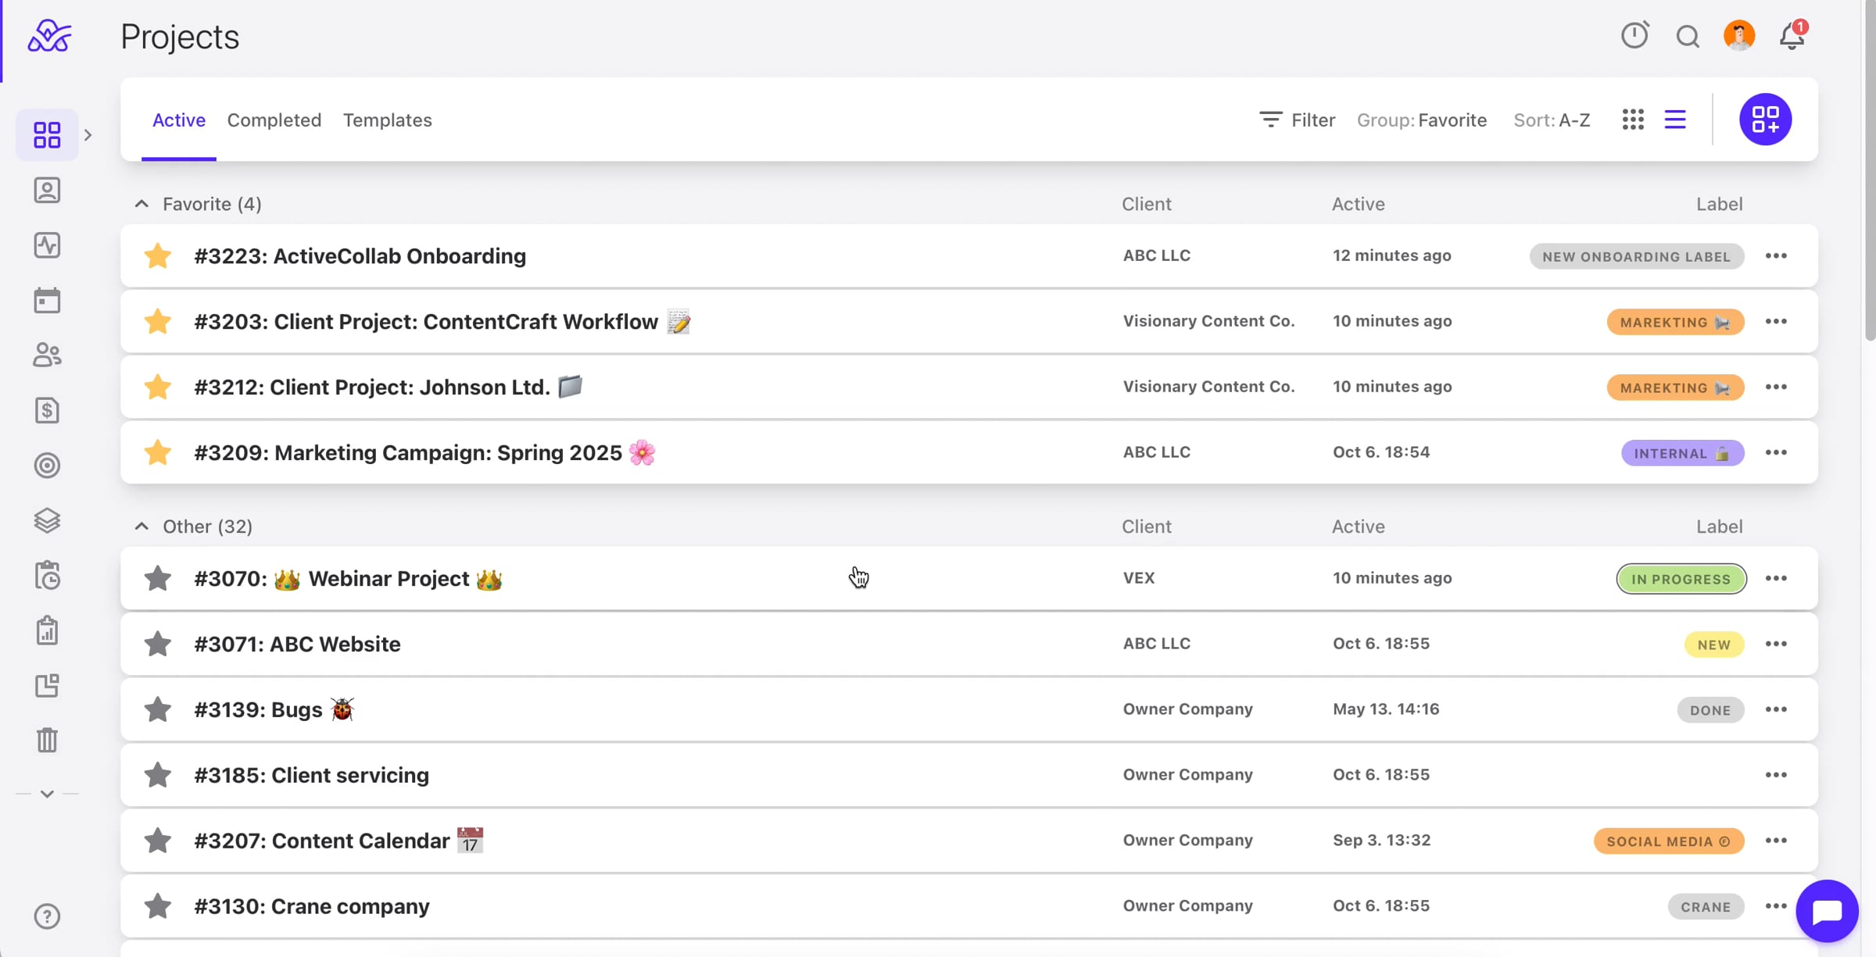Mark Webinar Project as favorite
The image size is (1876, 957).
click(x=158, y=578)
